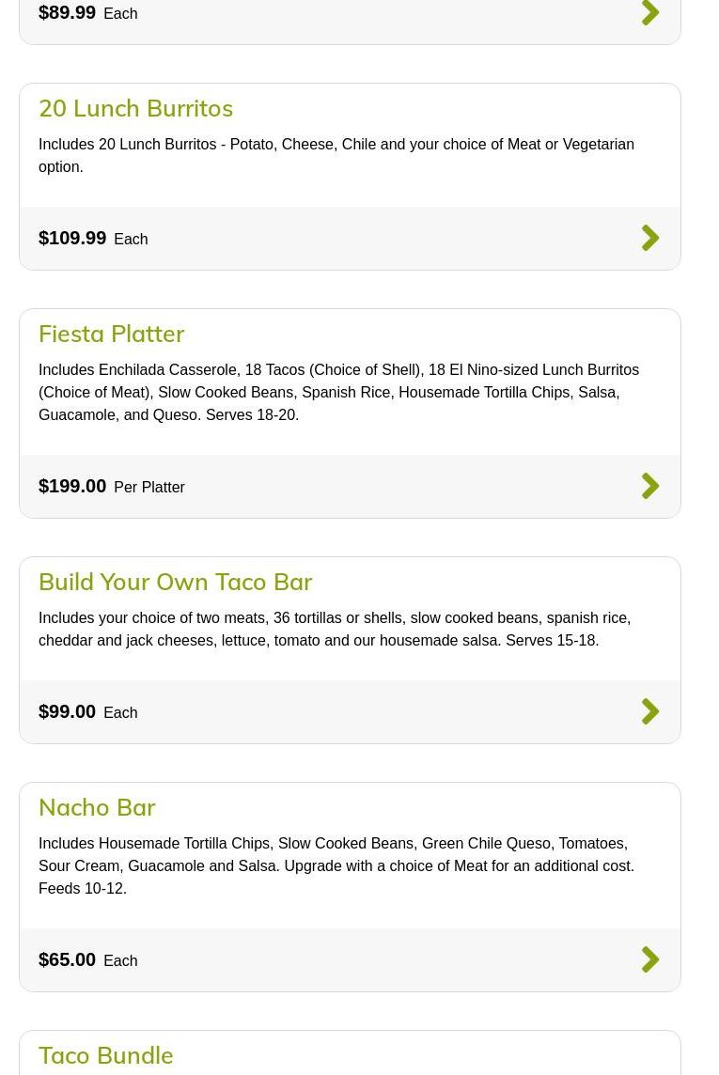
Task: Open the Taco Bundle heading
Action: [105, 1055]
